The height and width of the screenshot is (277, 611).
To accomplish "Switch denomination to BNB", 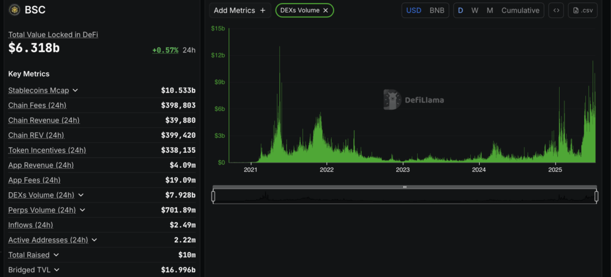I will (437, 11).
